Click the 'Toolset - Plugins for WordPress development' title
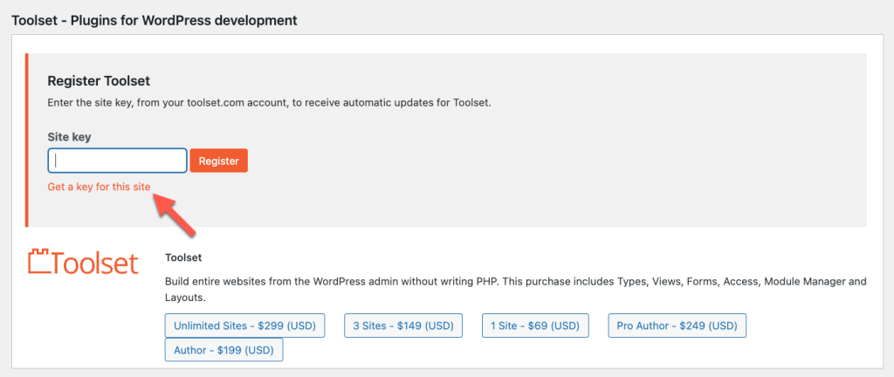The height and width of the screenshot is (377, 894). coord(155,21)
